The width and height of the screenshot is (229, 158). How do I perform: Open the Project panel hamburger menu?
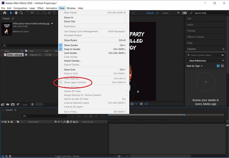click(13, 19)
